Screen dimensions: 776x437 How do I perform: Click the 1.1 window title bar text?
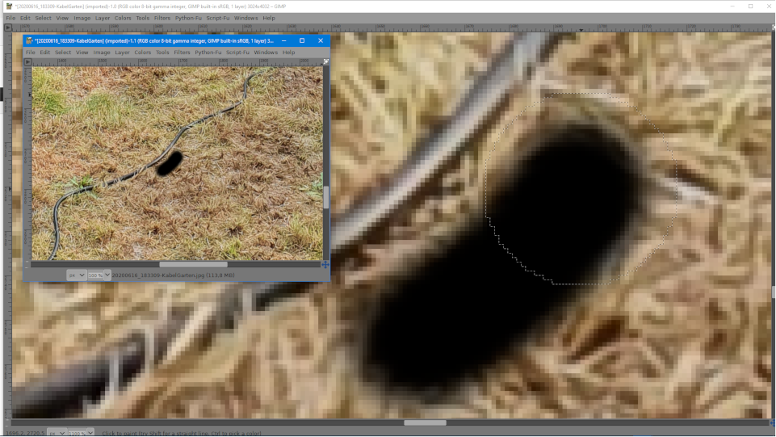[154, 41]
